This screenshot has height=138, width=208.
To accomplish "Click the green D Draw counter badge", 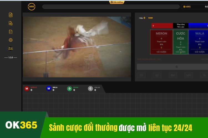I will [70, 89].
